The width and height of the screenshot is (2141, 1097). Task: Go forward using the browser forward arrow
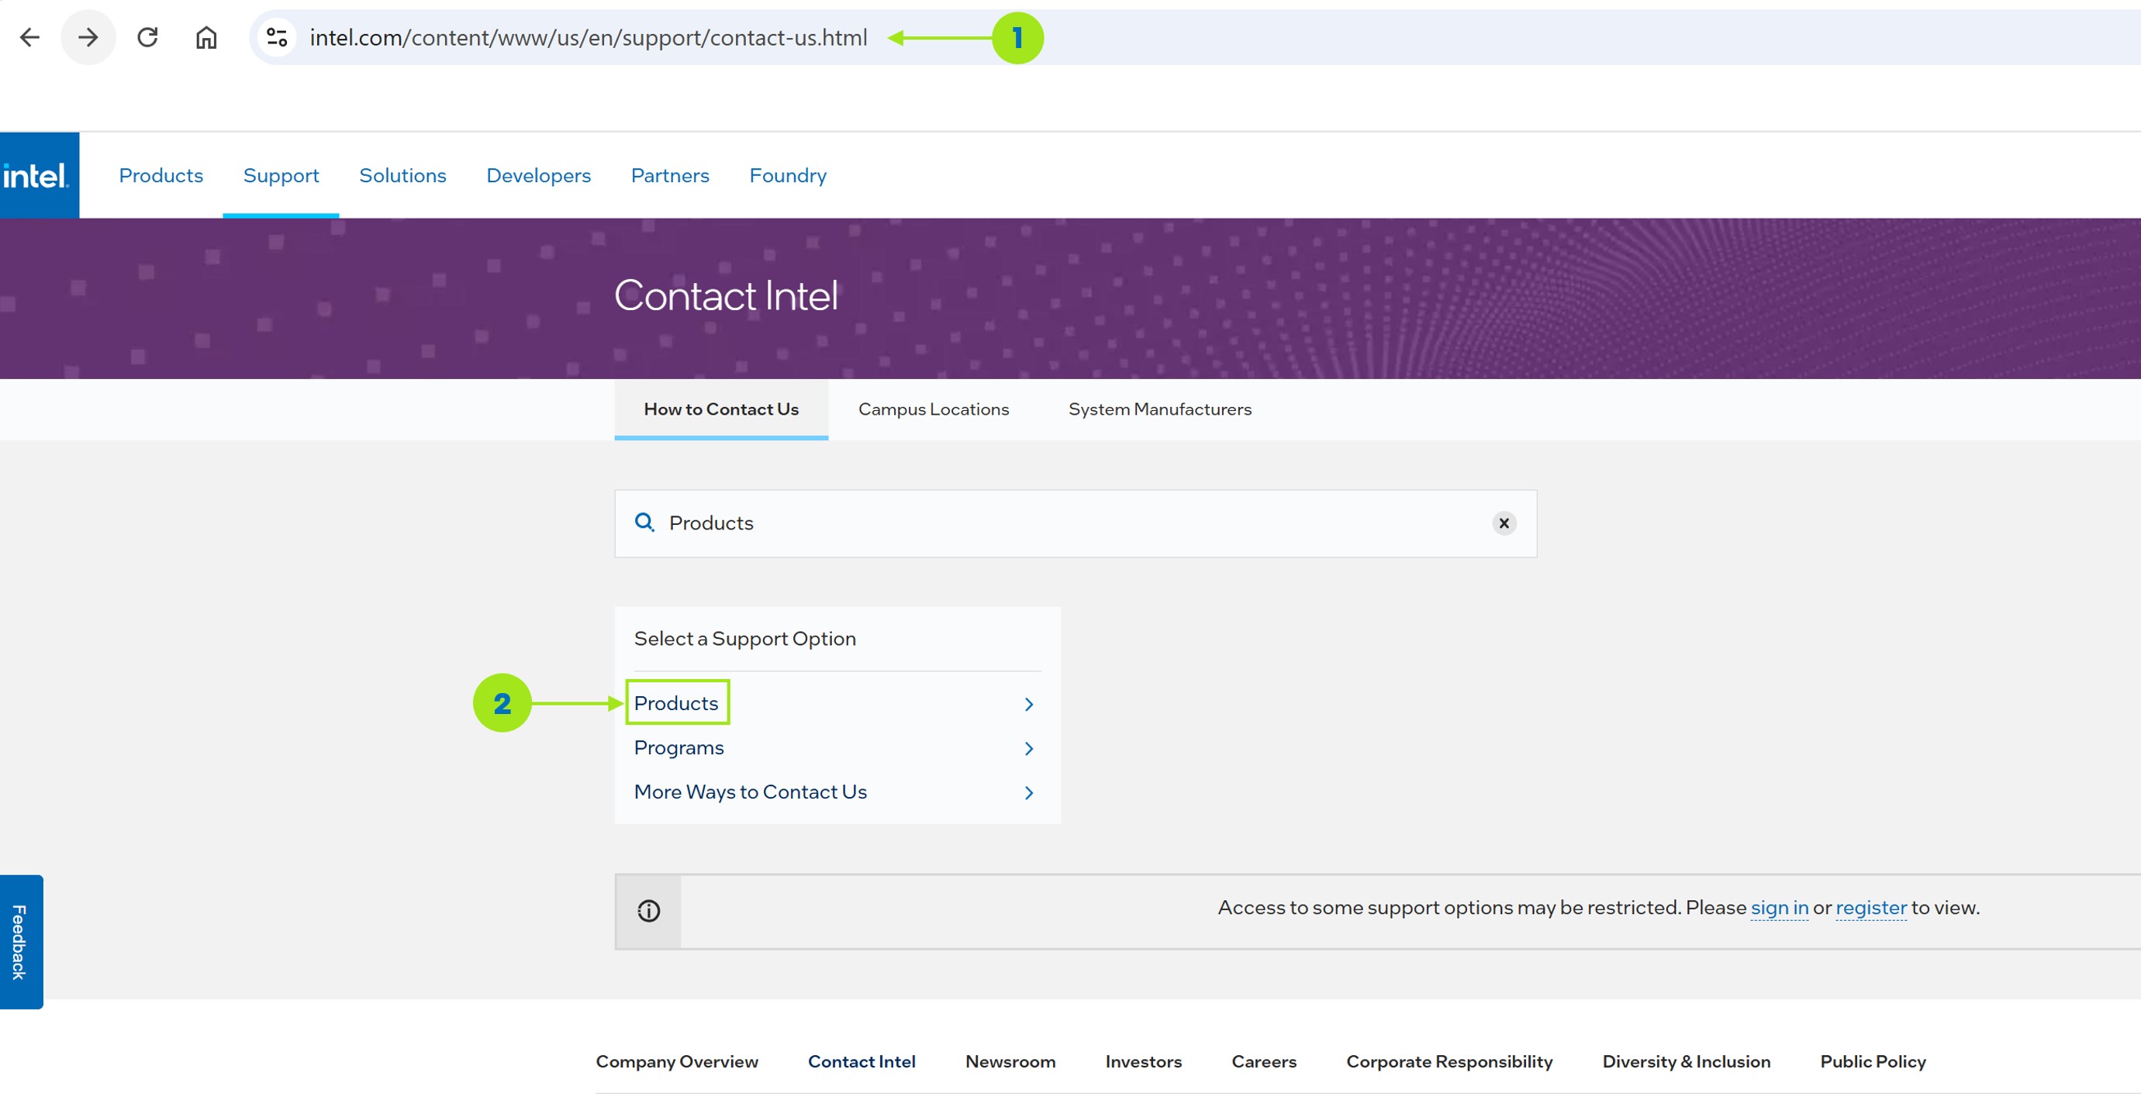[x=88, y=37]
